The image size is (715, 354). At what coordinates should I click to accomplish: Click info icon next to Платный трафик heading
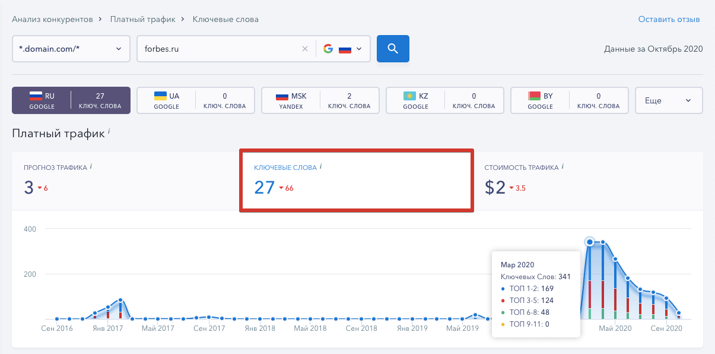[x=109, y=131]
